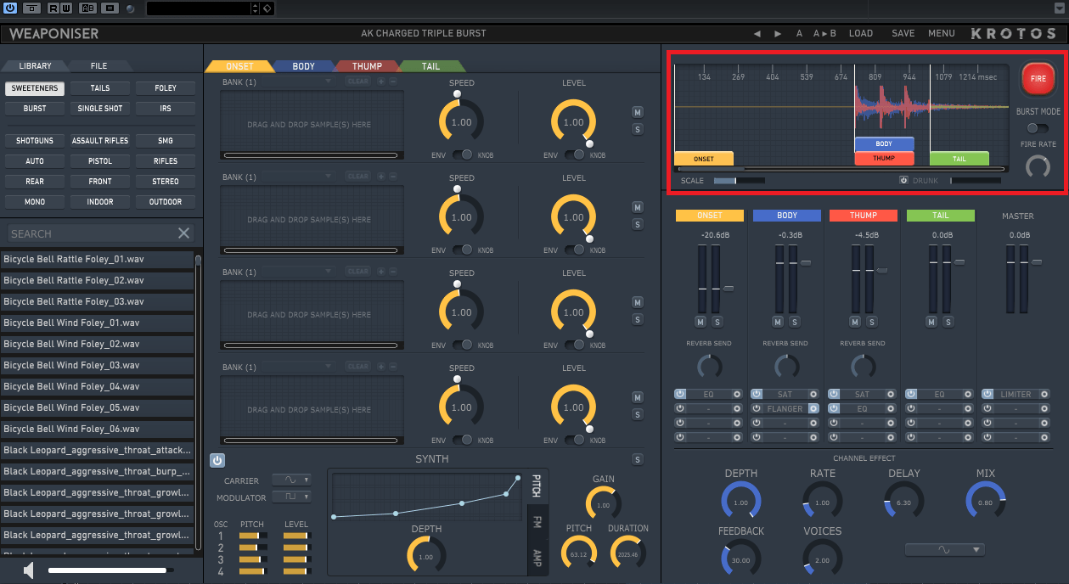Click the W automation write icon
The image size is (1069, 584).
(x=65, y=8)
